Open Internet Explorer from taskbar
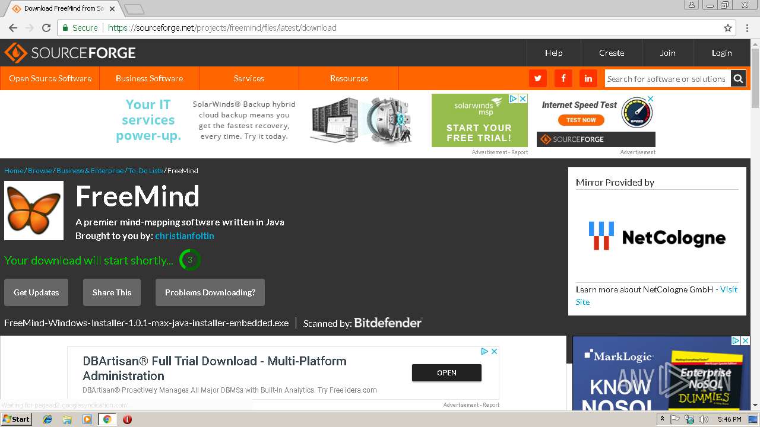Viewport: 760px width, 427px height. coord(47,419)
